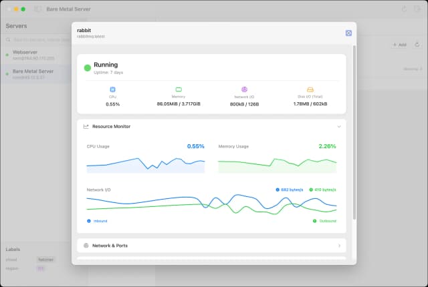Click the panel's vertical scrollbar
The width and height of the screenshot is (428, 287).
[x=354, y=132]
